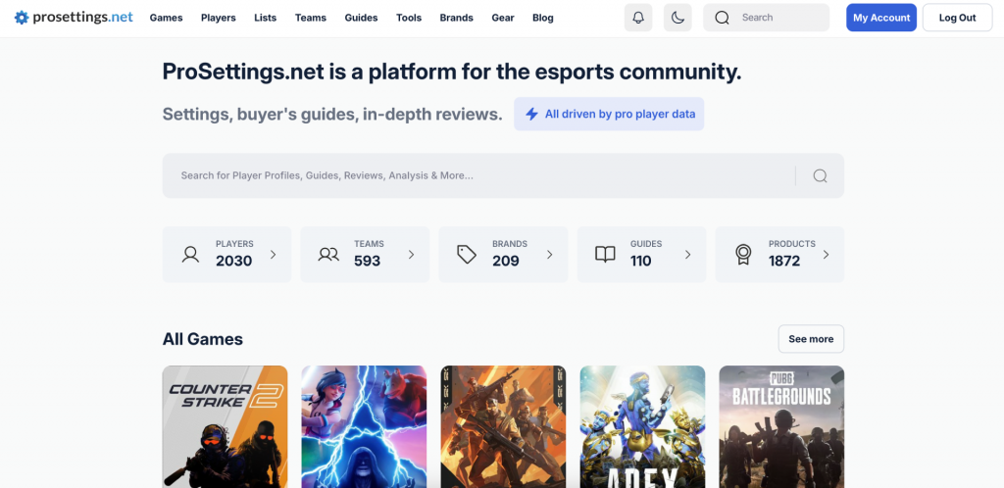Click the My Account button
This screenshot has height=488, width=1004.
tap(881, 18)
